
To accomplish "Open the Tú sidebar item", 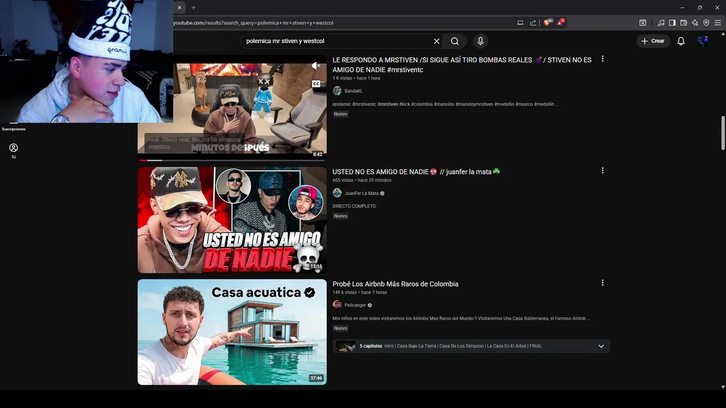I will (x=14, y=151).
